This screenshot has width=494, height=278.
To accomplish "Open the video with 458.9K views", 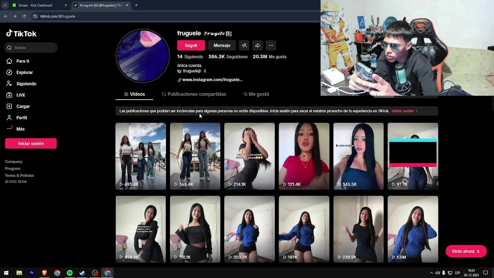I will coord(140,229).
